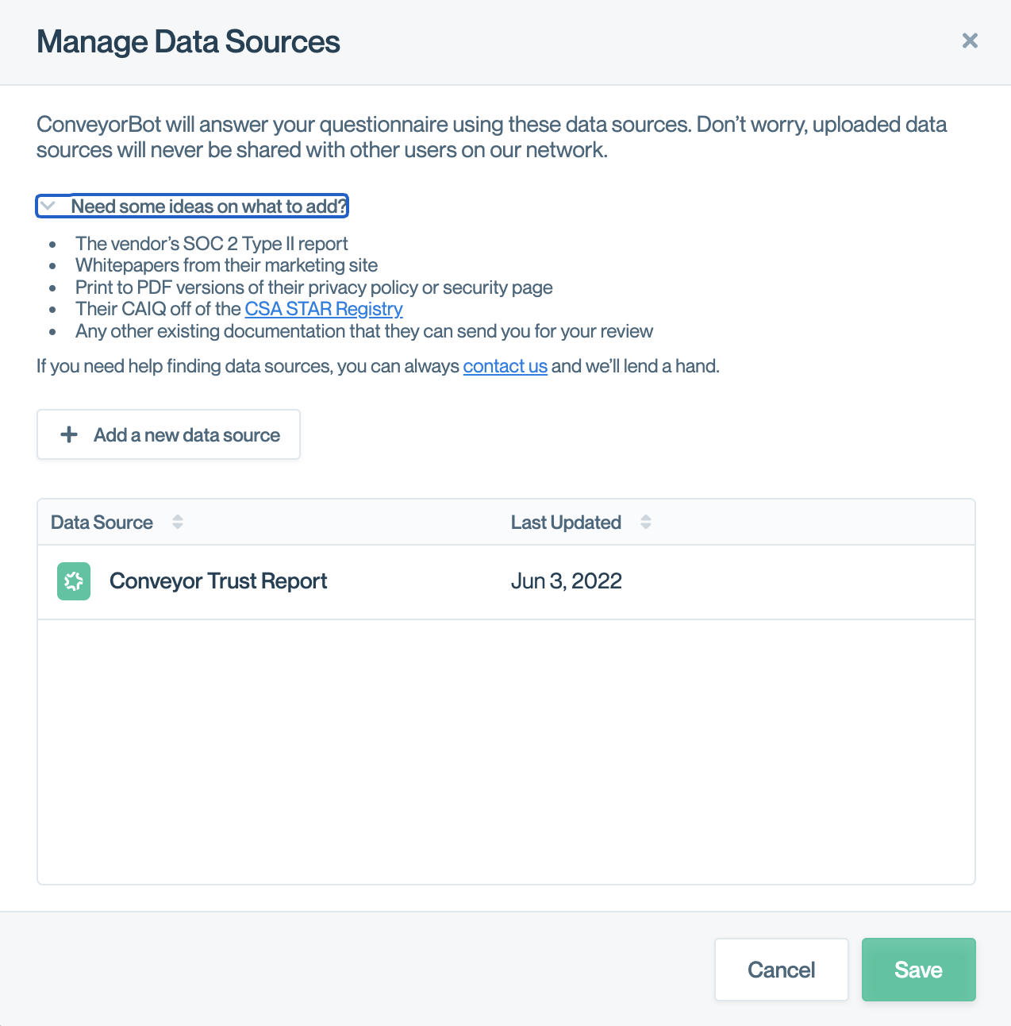Collapse the ideas section chevron arrow

(48, 206)
